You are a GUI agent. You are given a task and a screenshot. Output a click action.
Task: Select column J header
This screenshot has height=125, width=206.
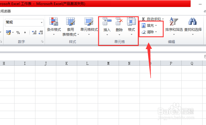pyautogui.click(x=46, y=63)
